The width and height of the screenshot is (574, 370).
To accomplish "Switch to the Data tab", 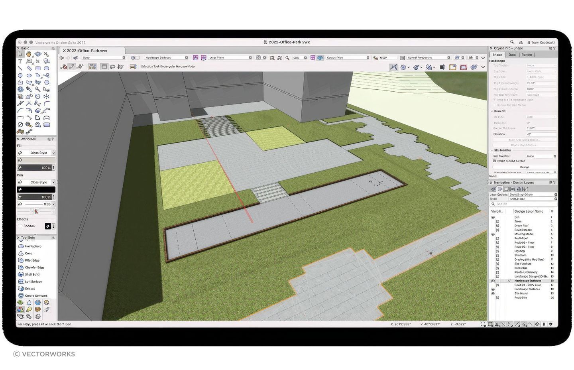I will (x=512, y=55).
